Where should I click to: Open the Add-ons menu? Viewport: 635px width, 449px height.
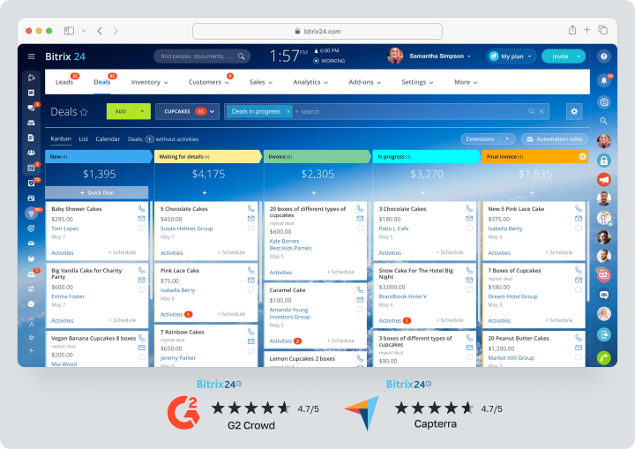[364, 82]
